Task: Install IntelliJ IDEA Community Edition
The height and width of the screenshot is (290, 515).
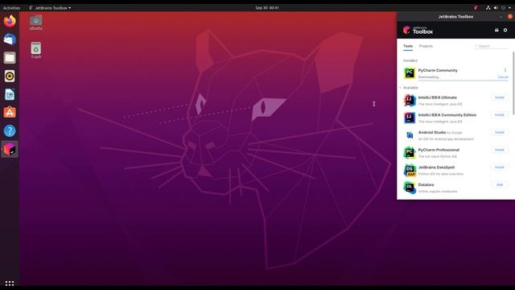Action: (500, 114)
